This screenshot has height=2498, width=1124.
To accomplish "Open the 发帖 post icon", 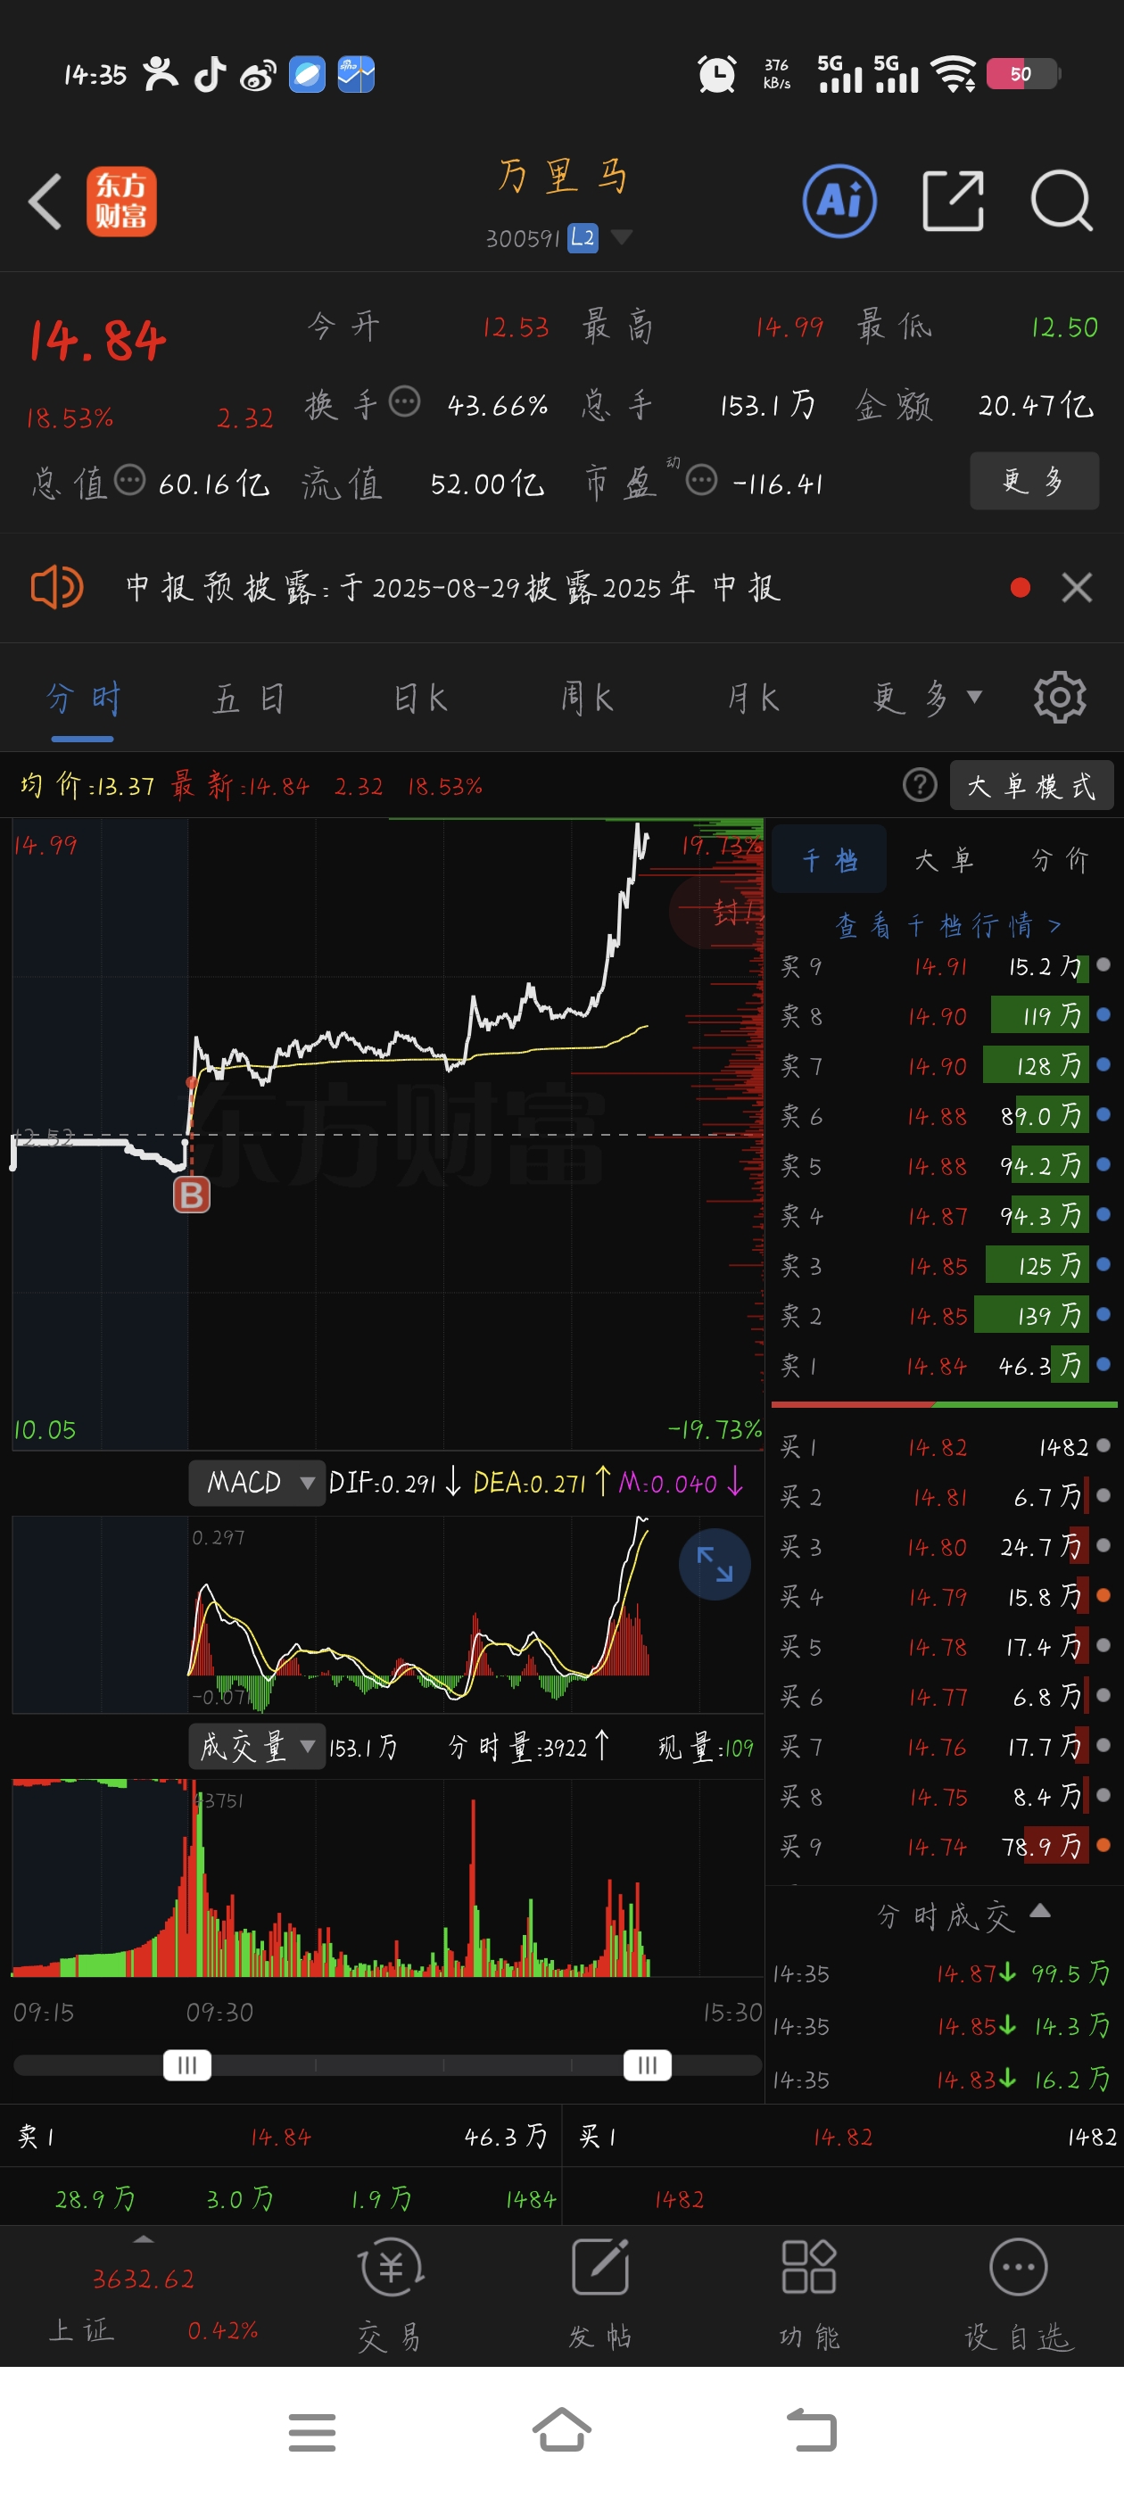I will [x=600, y=2294].
